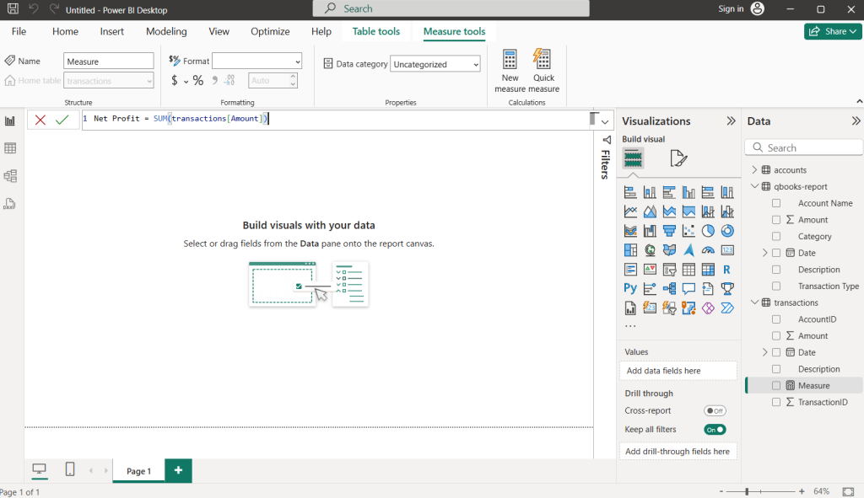Check the Measure field checkbox

coord(776,385)
